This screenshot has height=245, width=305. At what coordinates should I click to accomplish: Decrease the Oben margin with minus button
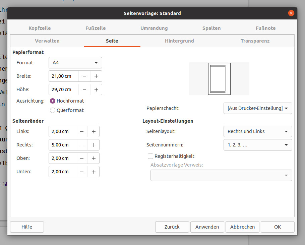pyautogui.click(x=82, y=158)
